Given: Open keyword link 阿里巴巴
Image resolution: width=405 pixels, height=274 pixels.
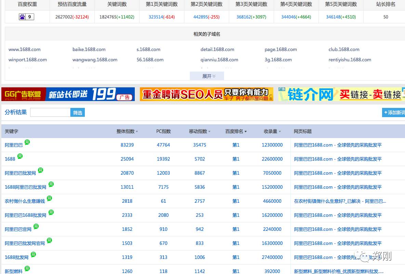Looking at the screenshot, I should click(14, 145).
